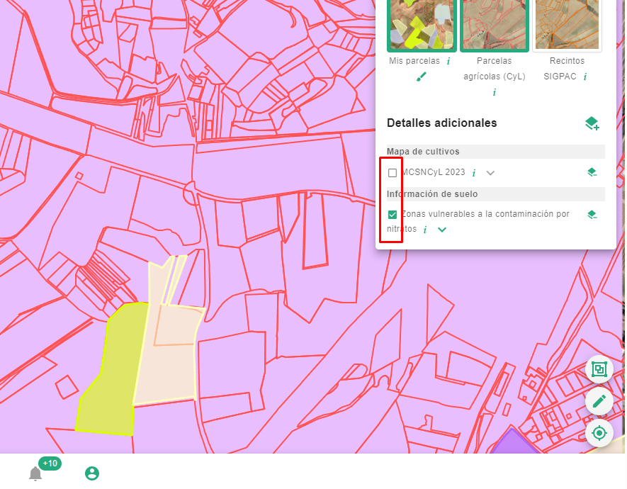627x489 pixels.
Task: Expand the nitratos layer chevron
Action: 442,230
